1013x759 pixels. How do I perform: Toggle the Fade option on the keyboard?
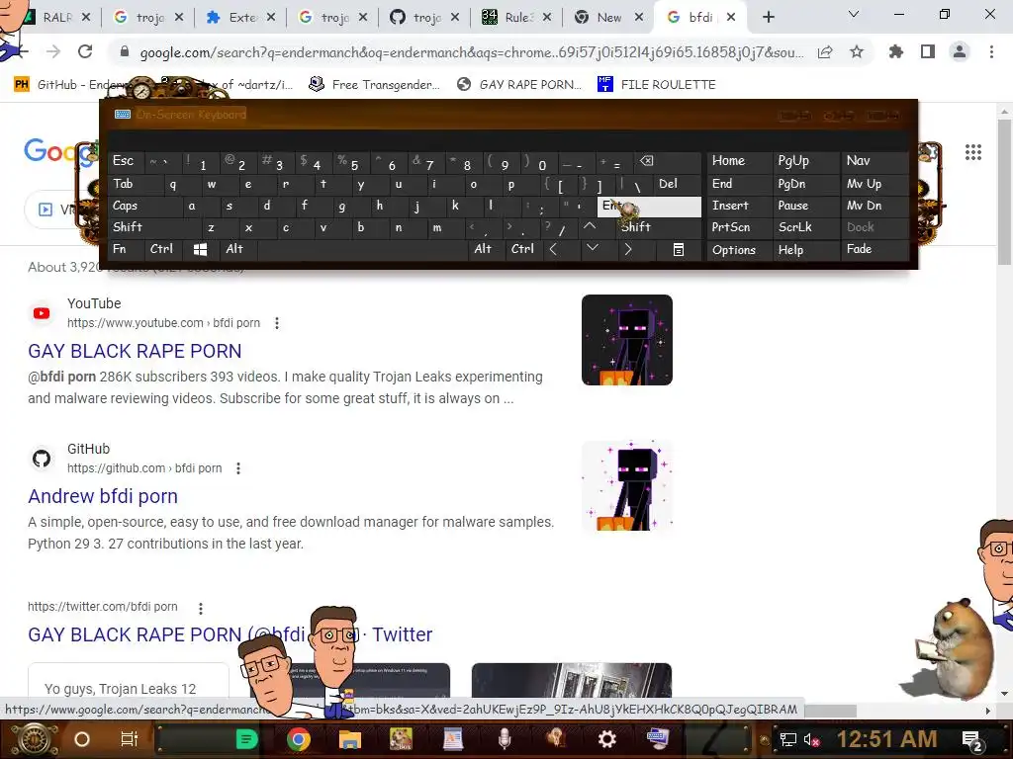pos(875,249)
